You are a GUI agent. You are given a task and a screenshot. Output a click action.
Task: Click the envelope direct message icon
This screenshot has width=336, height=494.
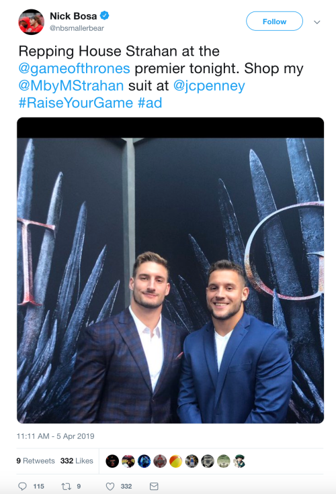(154, 486)
